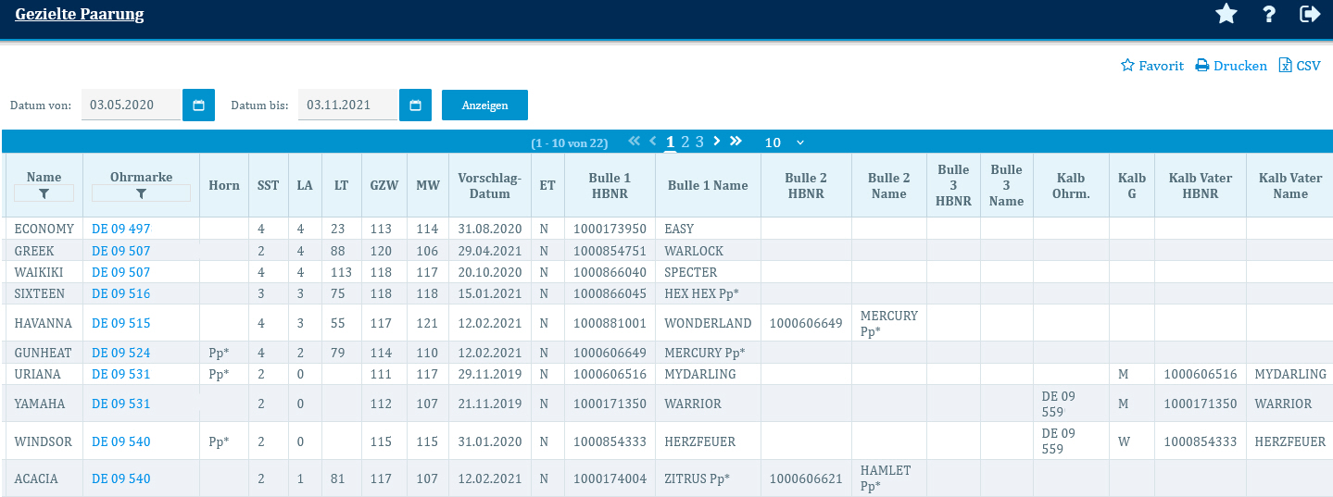
Task: Go to the last page of results
Action: [x=736, y=142]
